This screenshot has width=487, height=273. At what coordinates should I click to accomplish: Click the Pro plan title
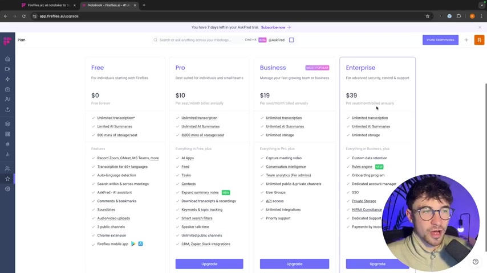[180, 68]
